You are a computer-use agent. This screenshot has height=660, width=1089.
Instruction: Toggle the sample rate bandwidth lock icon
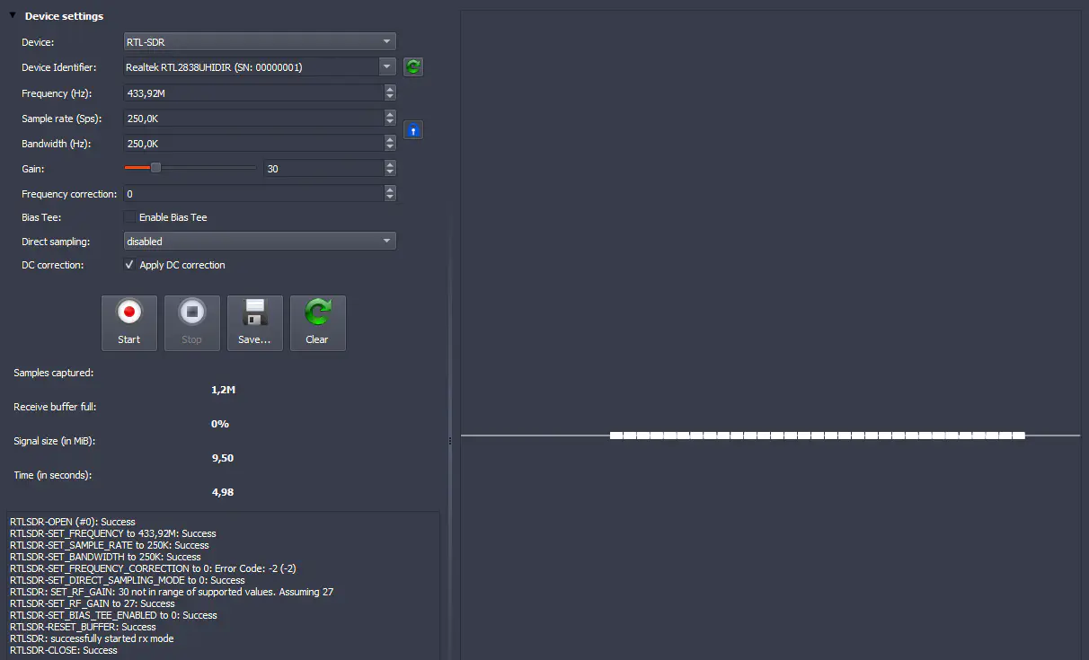point(412,130)
